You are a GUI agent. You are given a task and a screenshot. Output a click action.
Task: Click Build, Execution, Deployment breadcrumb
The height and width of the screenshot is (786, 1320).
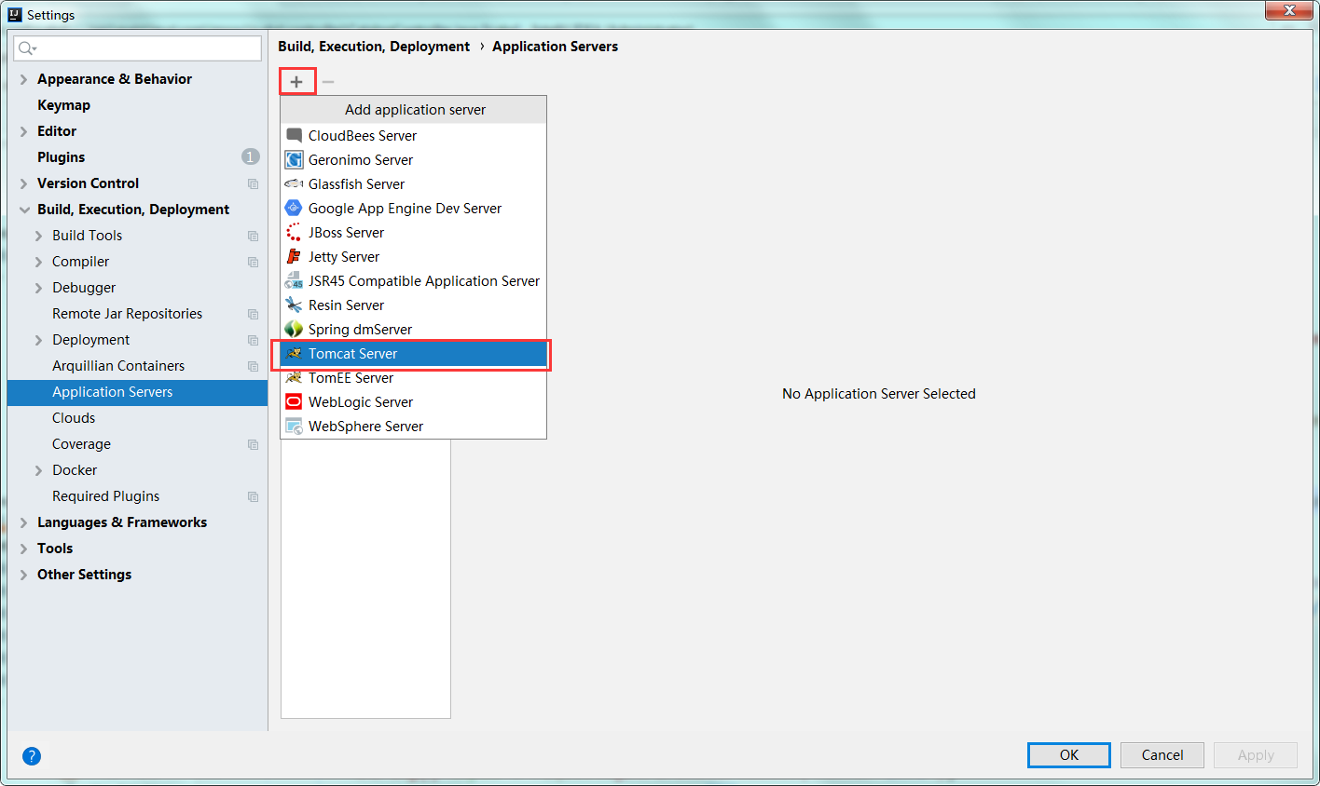point(374,47)
